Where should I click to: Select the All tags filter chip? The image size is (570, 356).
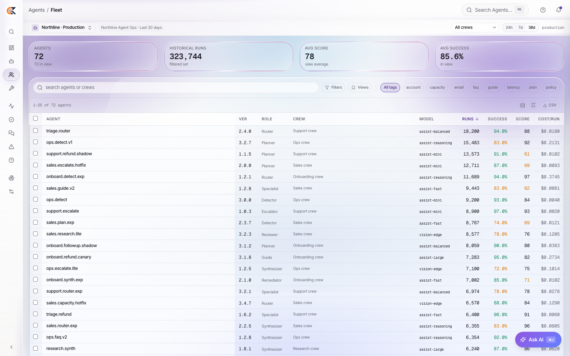coord(390,88)
